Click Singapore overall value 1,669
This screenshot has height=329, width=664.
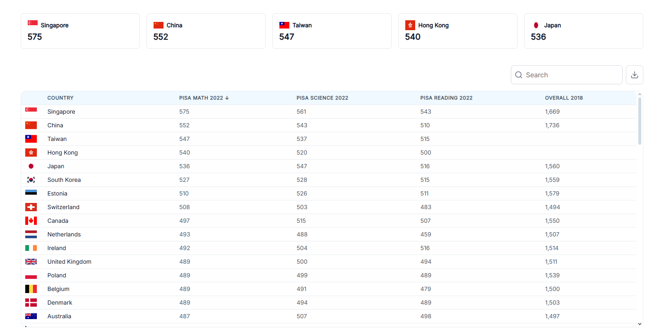tap(552, 112)
